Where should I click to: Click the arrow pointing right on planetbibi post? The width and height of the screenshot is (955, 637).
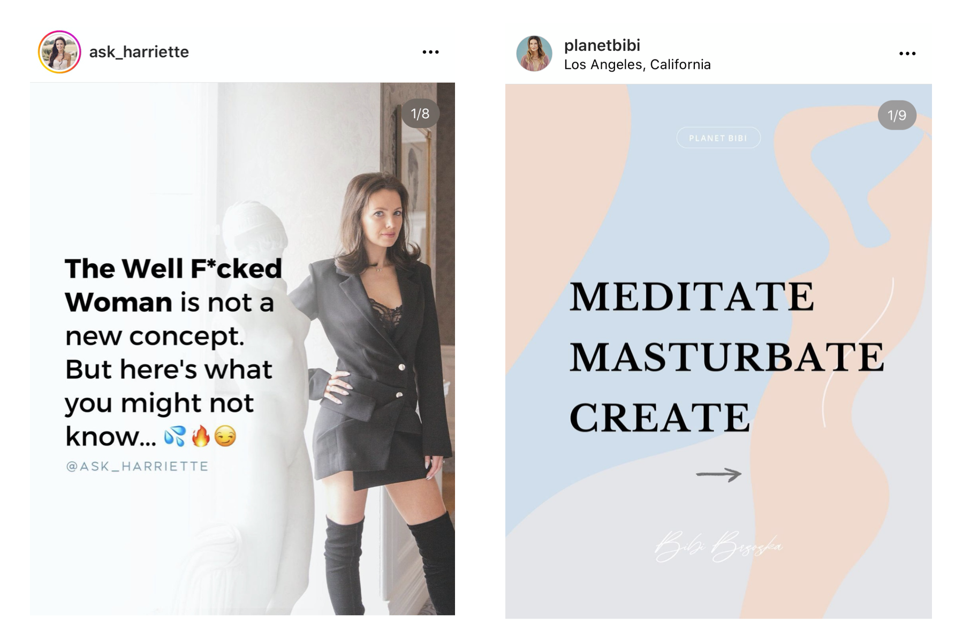click(718, 474)
